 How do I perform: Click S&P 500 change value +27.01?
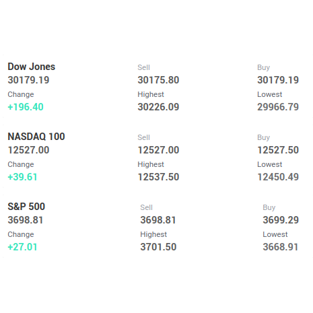pos(22,247)
